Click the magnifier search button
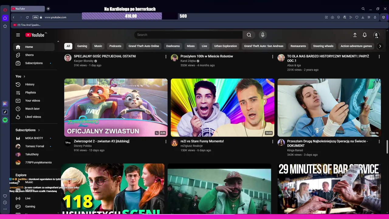This screenshot has height=219, width=389. click(249, 35)
